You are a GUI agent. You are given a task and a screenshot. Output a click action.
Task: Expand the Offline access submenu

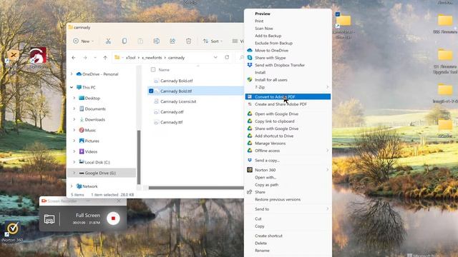tap(328, 151)
